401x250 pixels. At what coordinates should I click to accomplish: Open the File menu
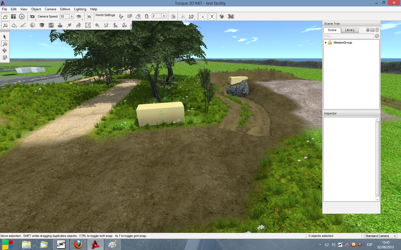coord(4,9)
